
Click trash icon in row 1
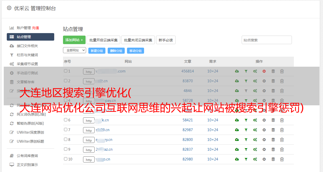tap(282, 71)
